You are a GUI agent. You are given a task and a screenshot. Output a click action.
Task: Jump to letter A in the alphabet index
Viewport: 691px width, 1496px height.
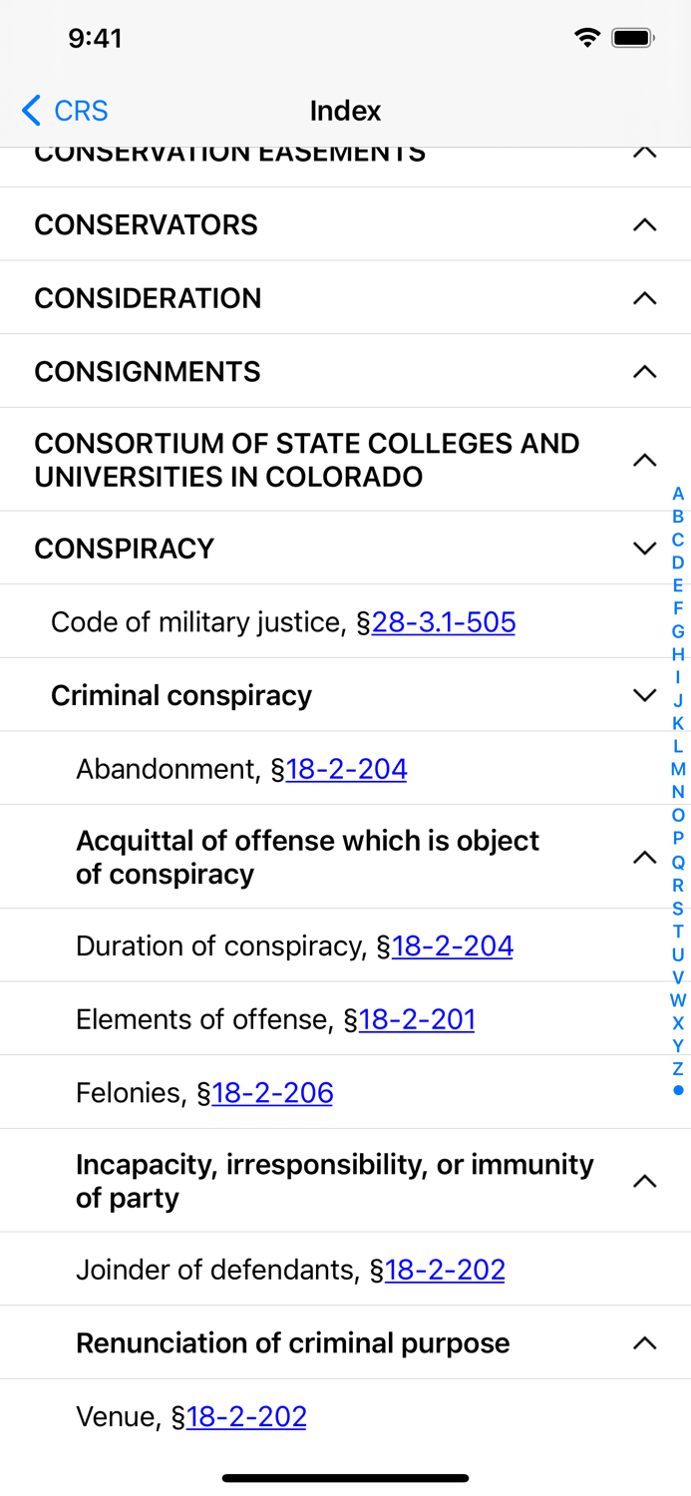pyautogui.click(x=678, y=493)
